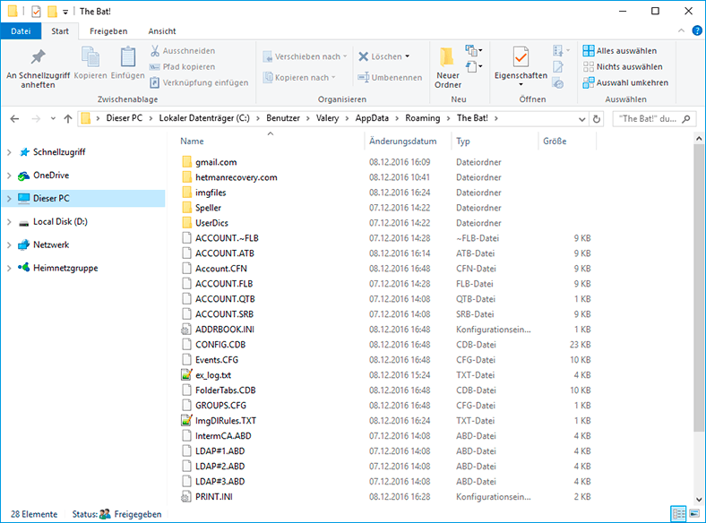Click the edit icon in Öffnen group
The image size is (706, 523).
click(558, 67)
